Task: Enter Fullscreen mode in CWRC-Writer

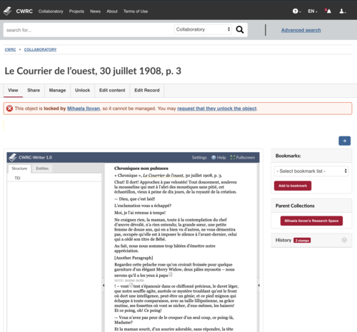Action: point(243,158)
